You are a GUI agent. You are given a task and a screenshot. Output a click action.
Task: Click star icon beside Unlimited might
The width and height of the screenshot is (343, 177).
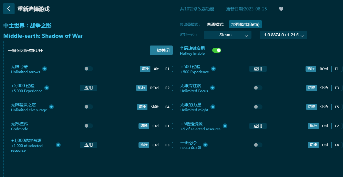[x=213, y=107]
